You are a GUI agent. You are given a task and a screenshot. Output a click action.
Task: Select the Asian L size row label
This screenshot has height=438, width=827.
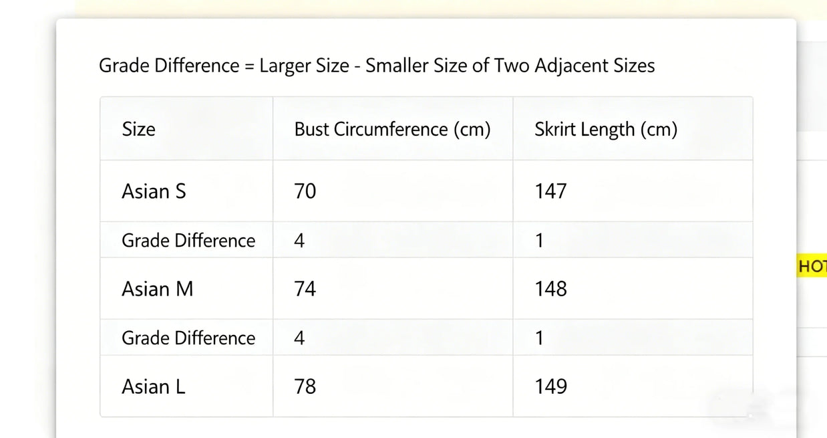(x=154, y=387)
